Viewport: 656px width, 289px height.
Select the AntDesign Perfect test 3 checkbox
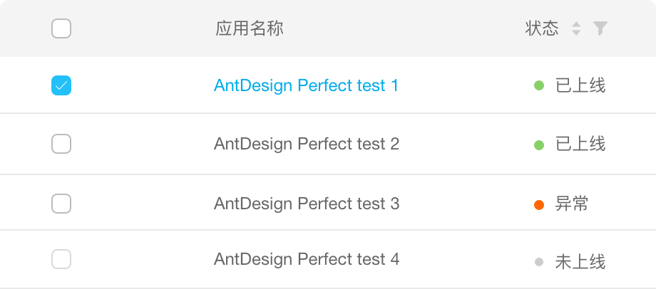61,204
